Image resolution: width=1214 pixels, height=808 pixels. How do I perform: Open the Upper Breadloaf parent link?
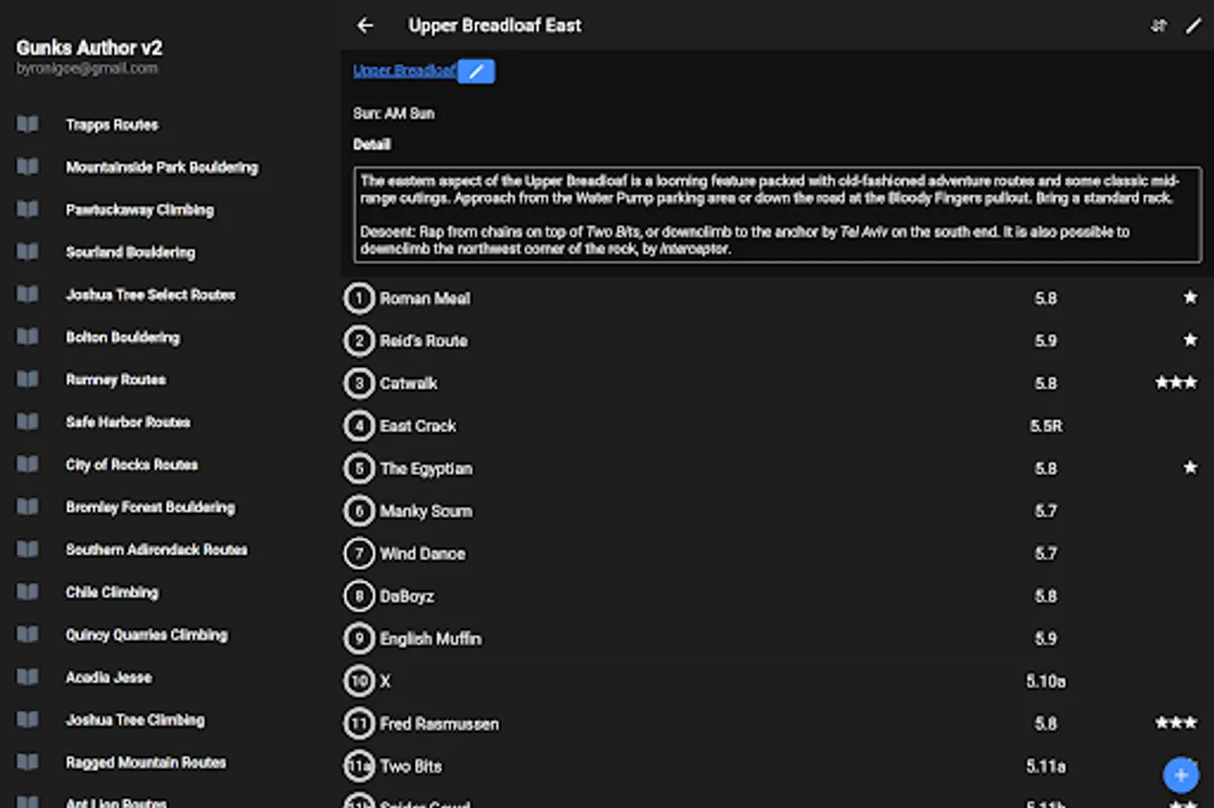click(403, 71)
